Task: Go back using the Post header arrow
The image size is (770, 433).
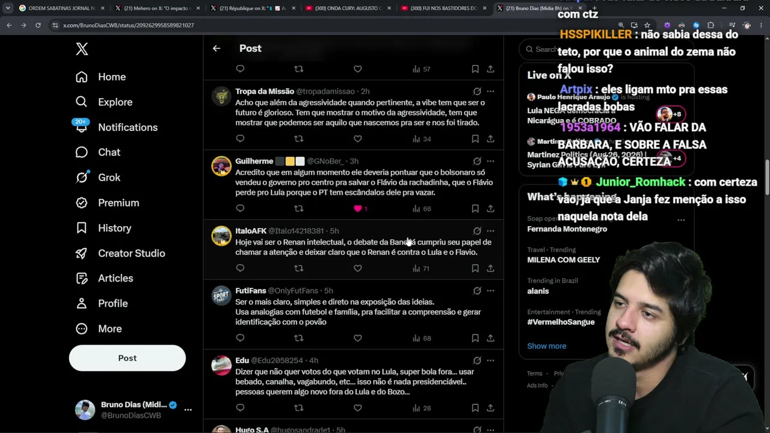Action: tap(217, 48)
